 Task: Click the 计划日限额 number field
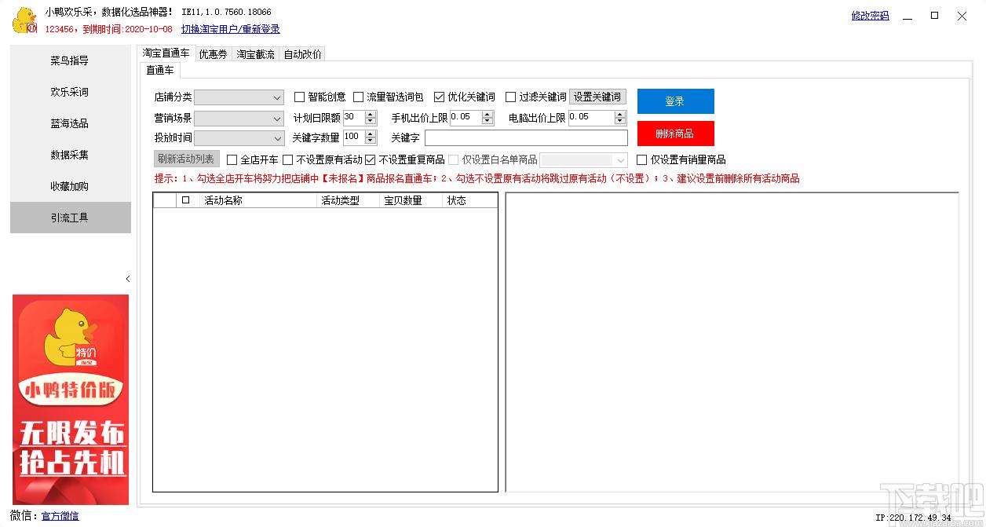[354, 118]
